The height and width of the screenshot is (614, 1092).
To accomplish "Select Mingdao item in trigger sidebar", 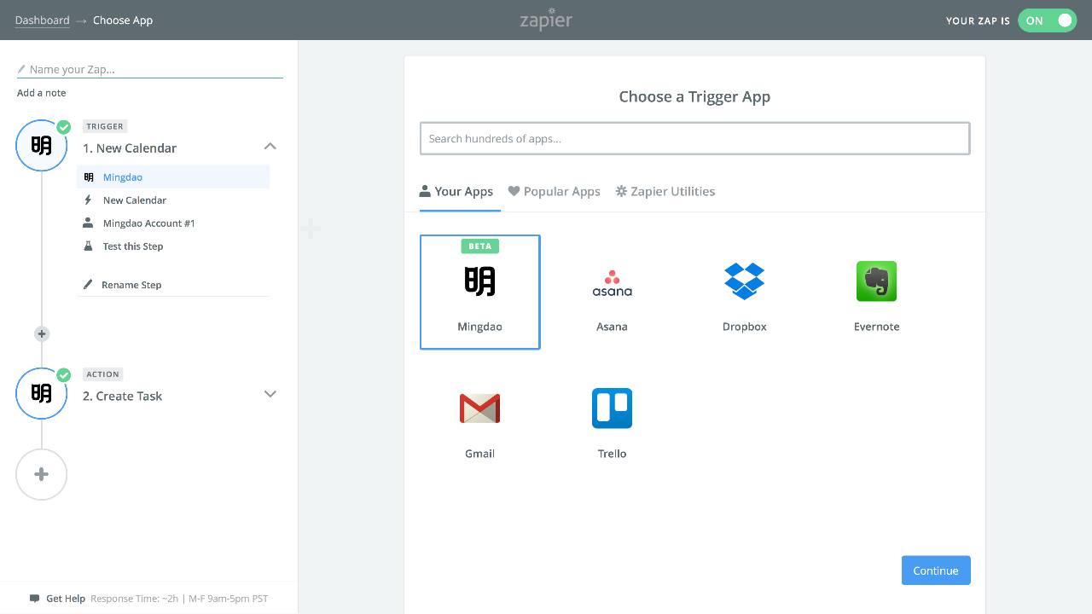I will pos(173,177).
